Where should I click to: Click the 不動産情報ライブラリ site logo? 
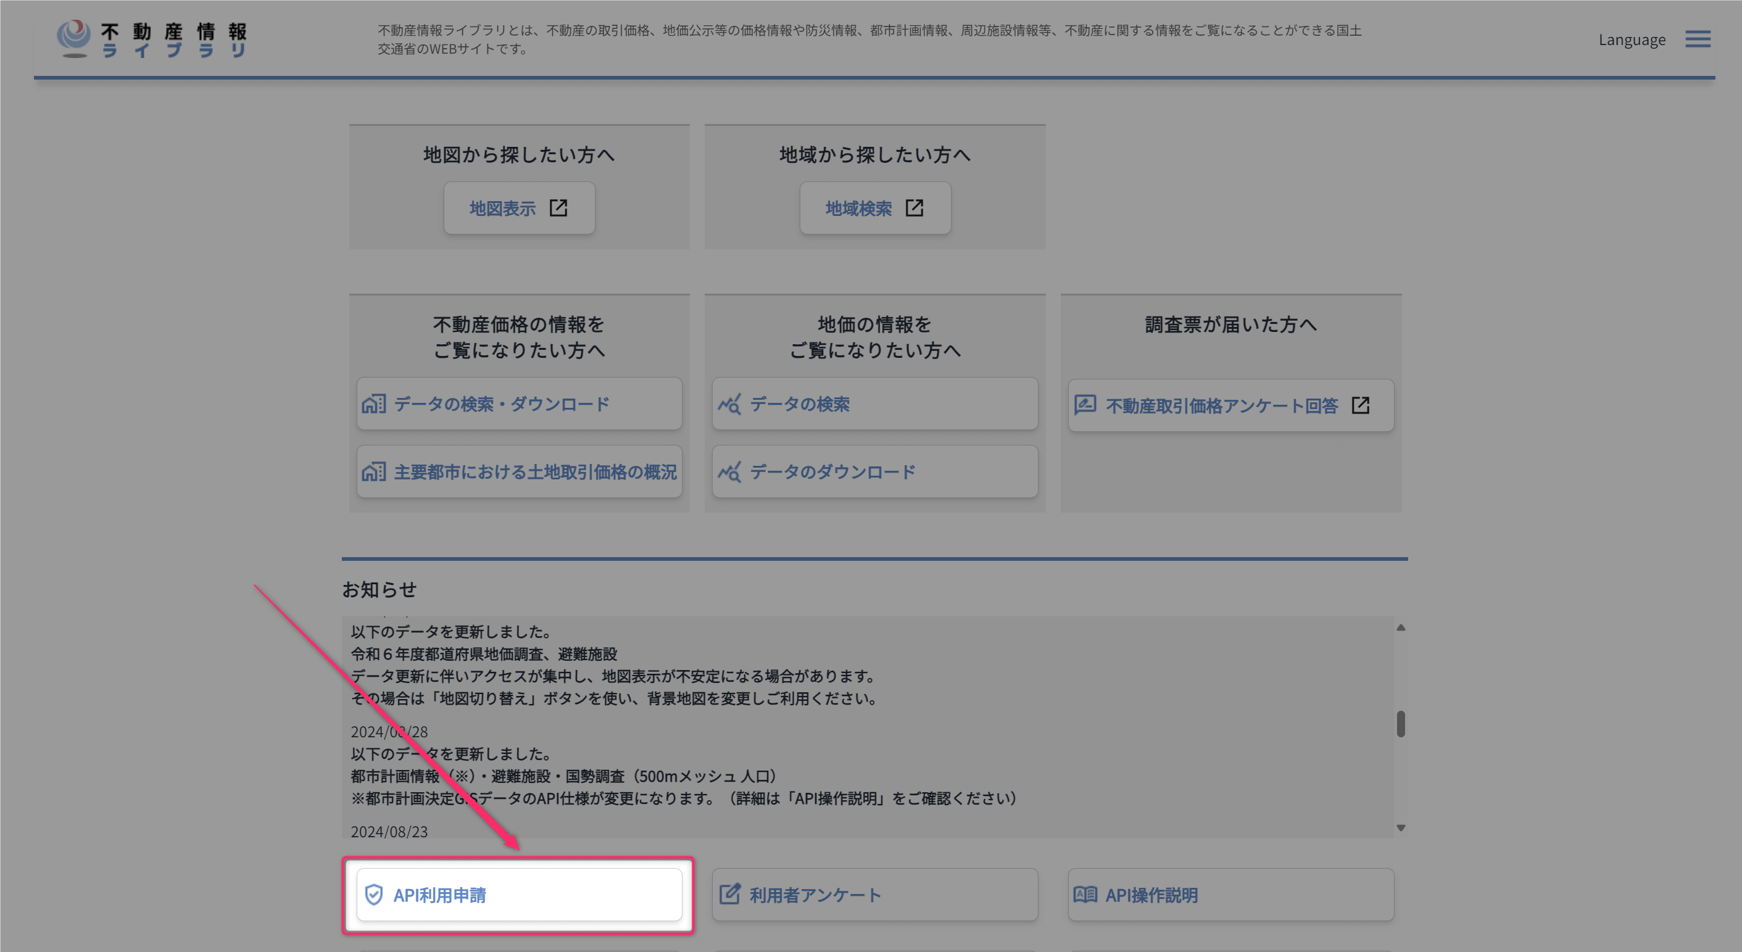(152, 39)
